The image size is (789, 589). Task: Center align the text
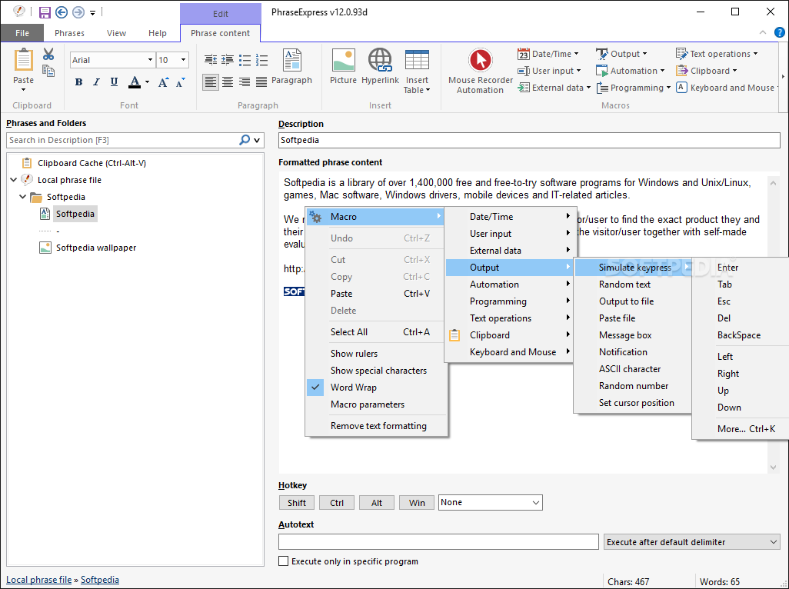228,82
